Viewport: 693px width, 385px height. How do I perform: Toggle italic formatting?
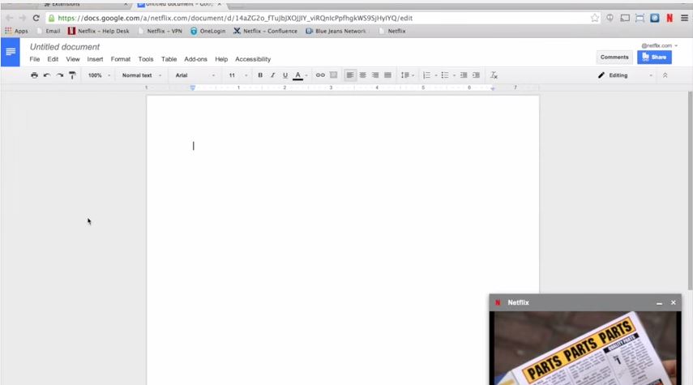272,75
